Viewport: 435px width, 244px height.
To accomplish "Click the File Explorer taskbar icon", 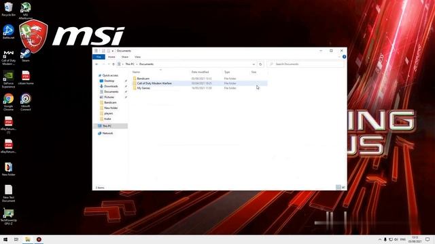I will click(x=28, y=239).
